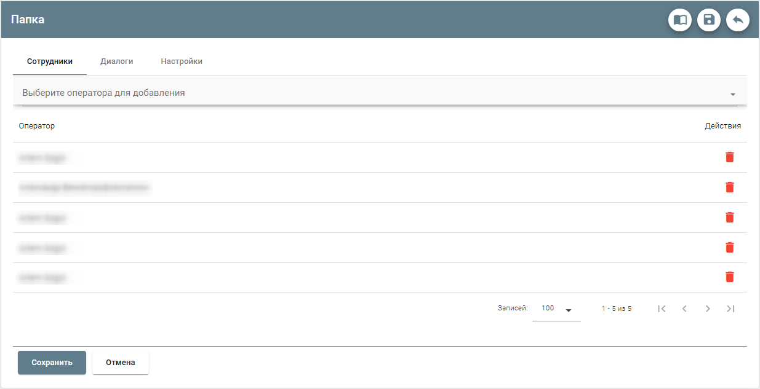Image resolution: width=760 pixels, height=389 pixels.
Task: Delete the first operator with the trash icon
Action: tap(730, 157)
